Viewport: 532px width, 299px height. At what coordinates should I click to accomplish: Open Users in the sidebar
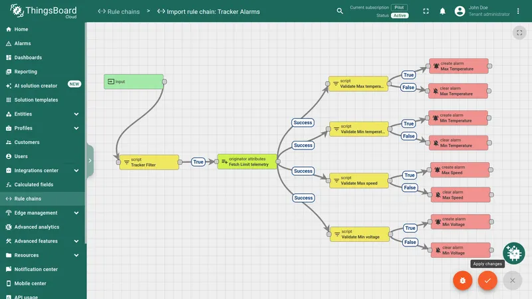43,156
